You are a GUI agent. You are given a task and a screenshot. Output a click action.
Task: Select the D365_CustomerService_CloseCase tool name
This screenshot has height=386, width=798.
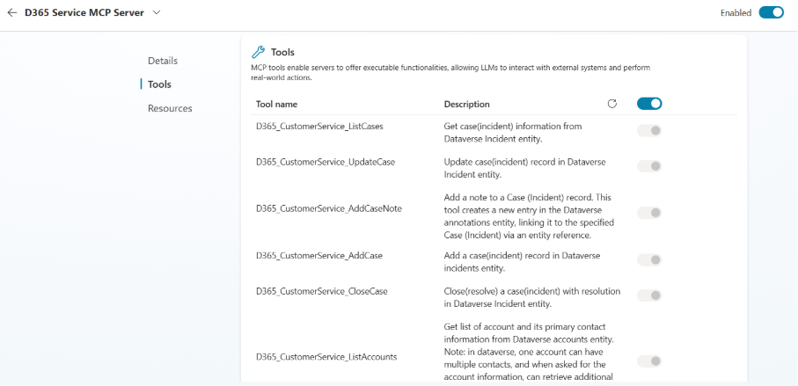tap(322, 291)
